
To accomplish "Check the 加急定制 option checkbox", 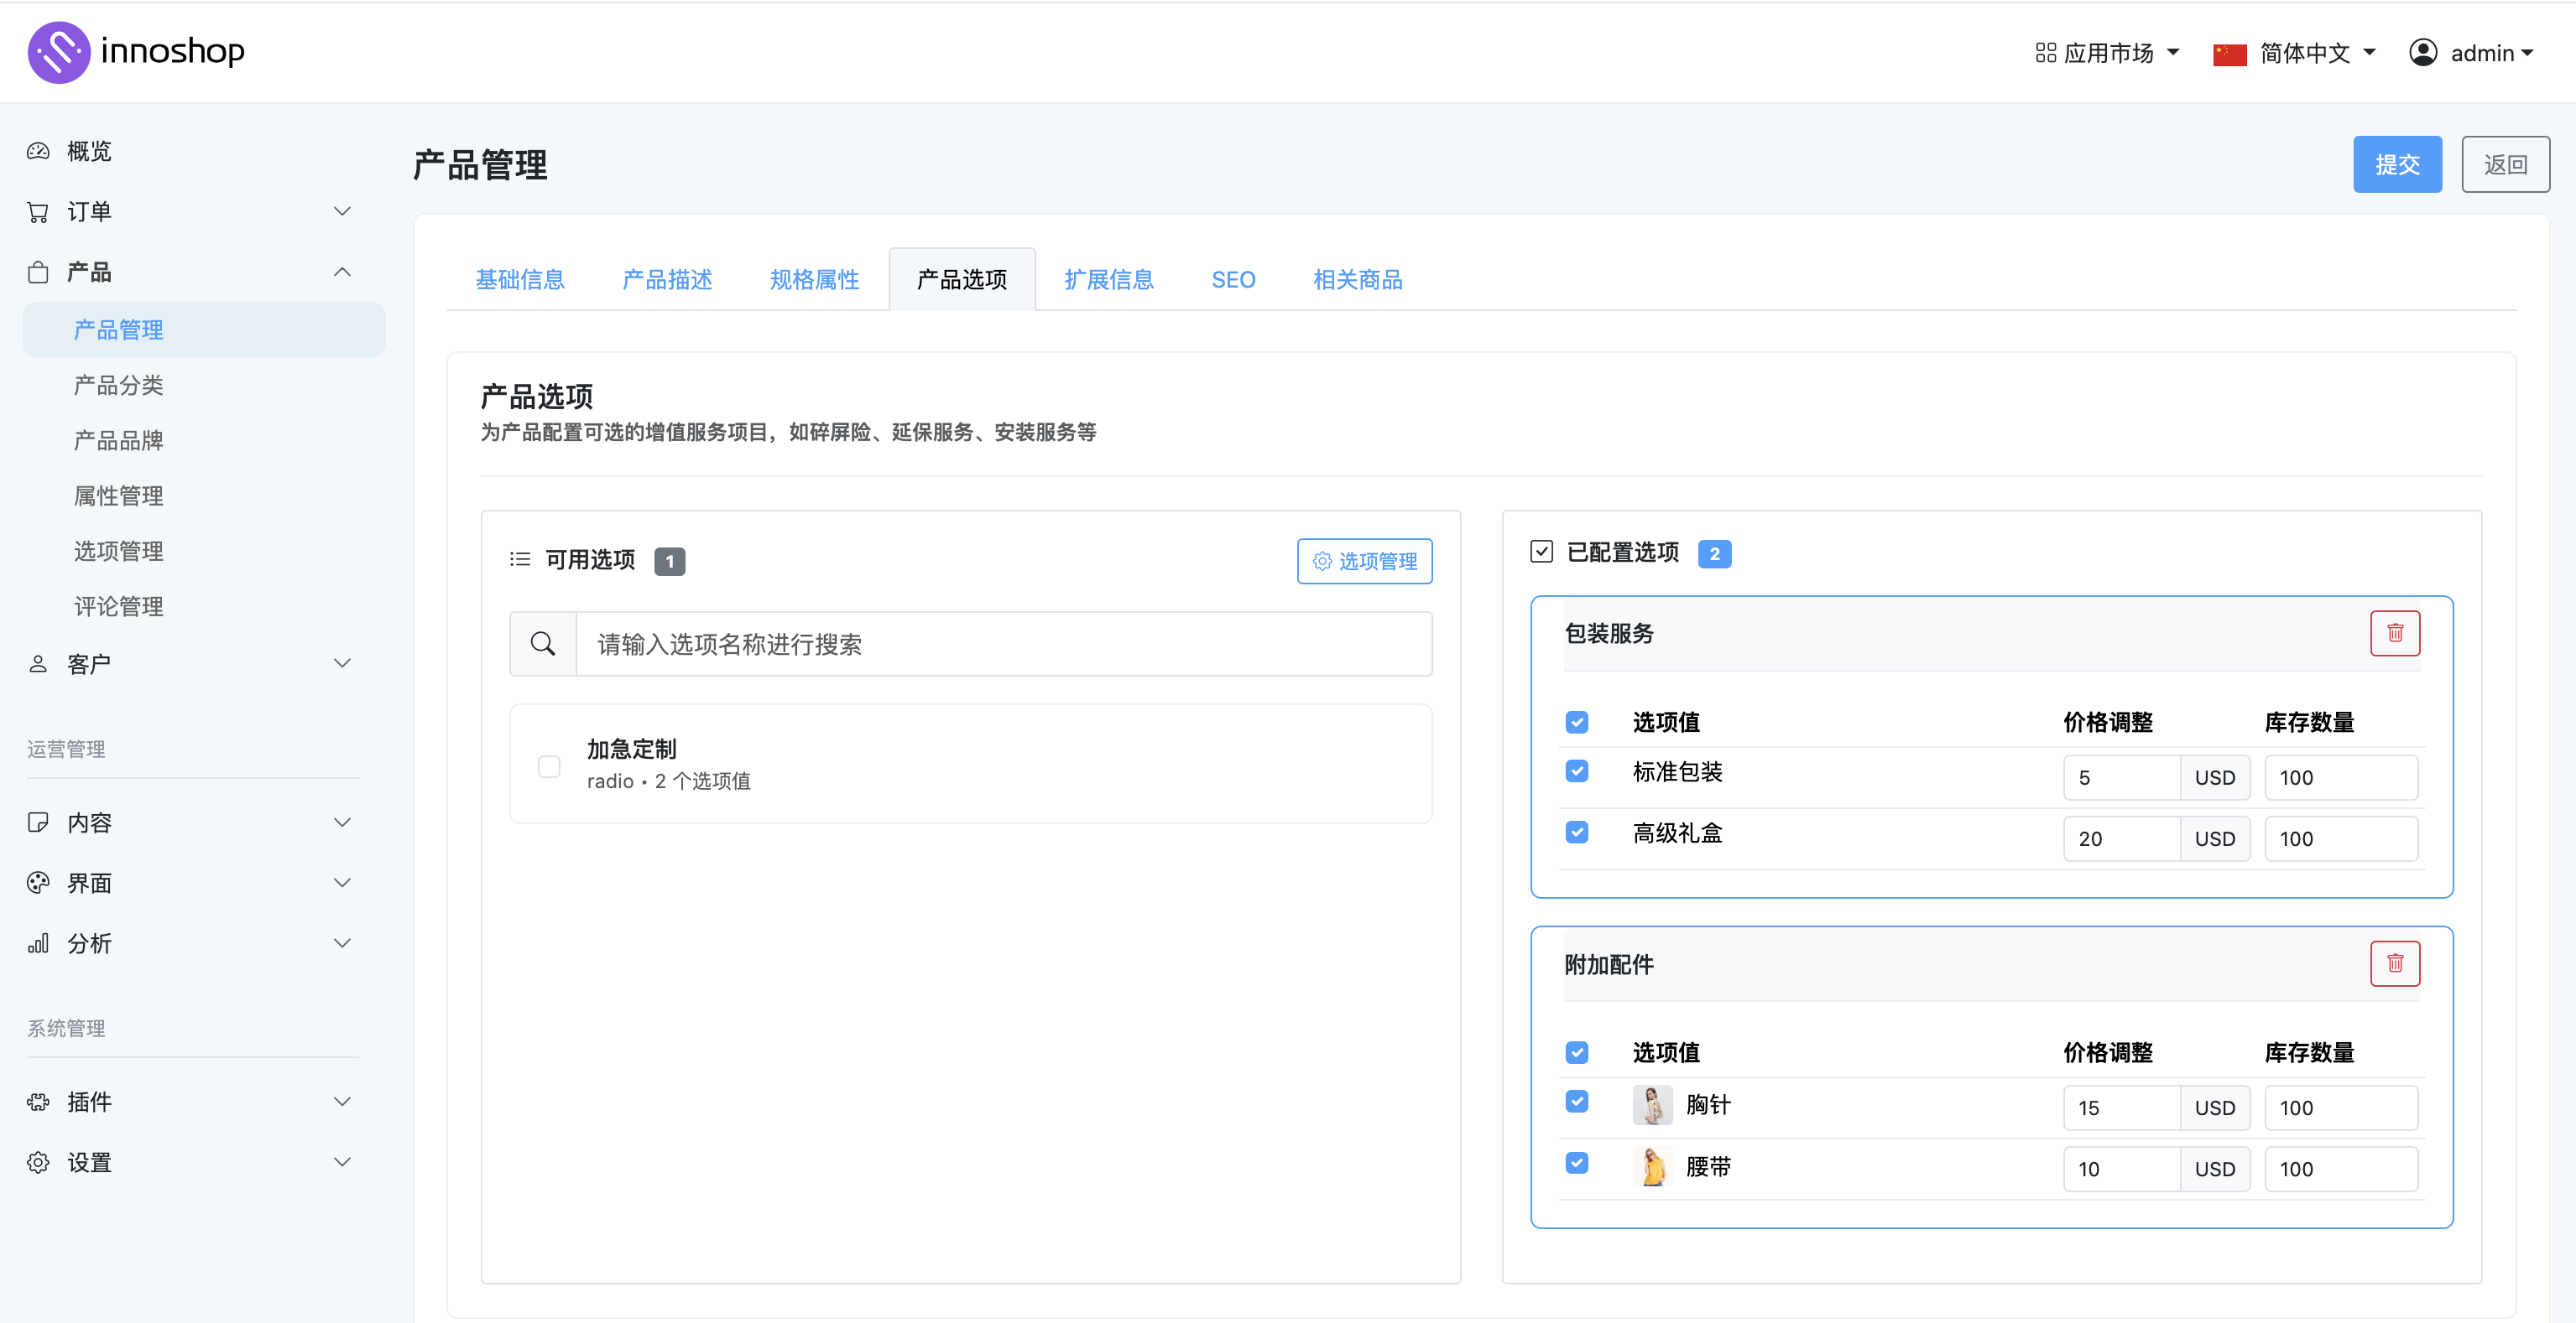I will click(549, 765).
